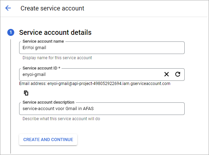
Task: Go back using the blue arrow icon
Action: (8, 8)
